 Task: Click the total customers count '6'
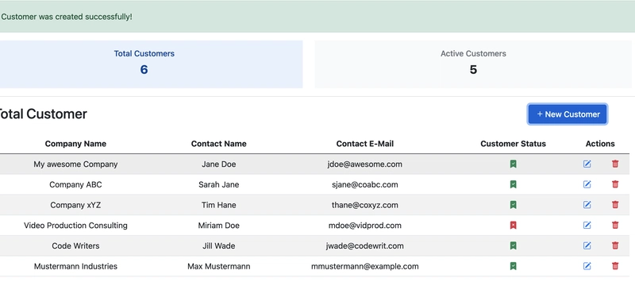pyautogui.click(x=144, y=70)
